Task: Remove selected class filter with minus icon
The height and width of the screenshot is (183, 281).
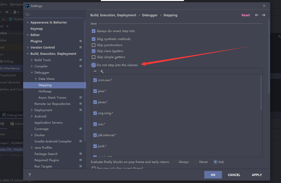Action: click(x=95, y=71)
